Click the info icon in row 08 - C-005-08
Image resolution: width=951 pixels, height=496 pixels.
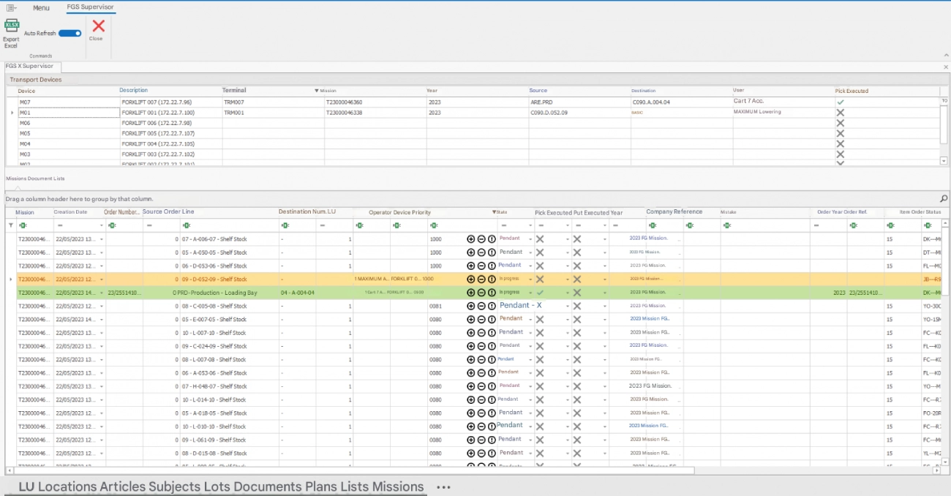[492, 306]
